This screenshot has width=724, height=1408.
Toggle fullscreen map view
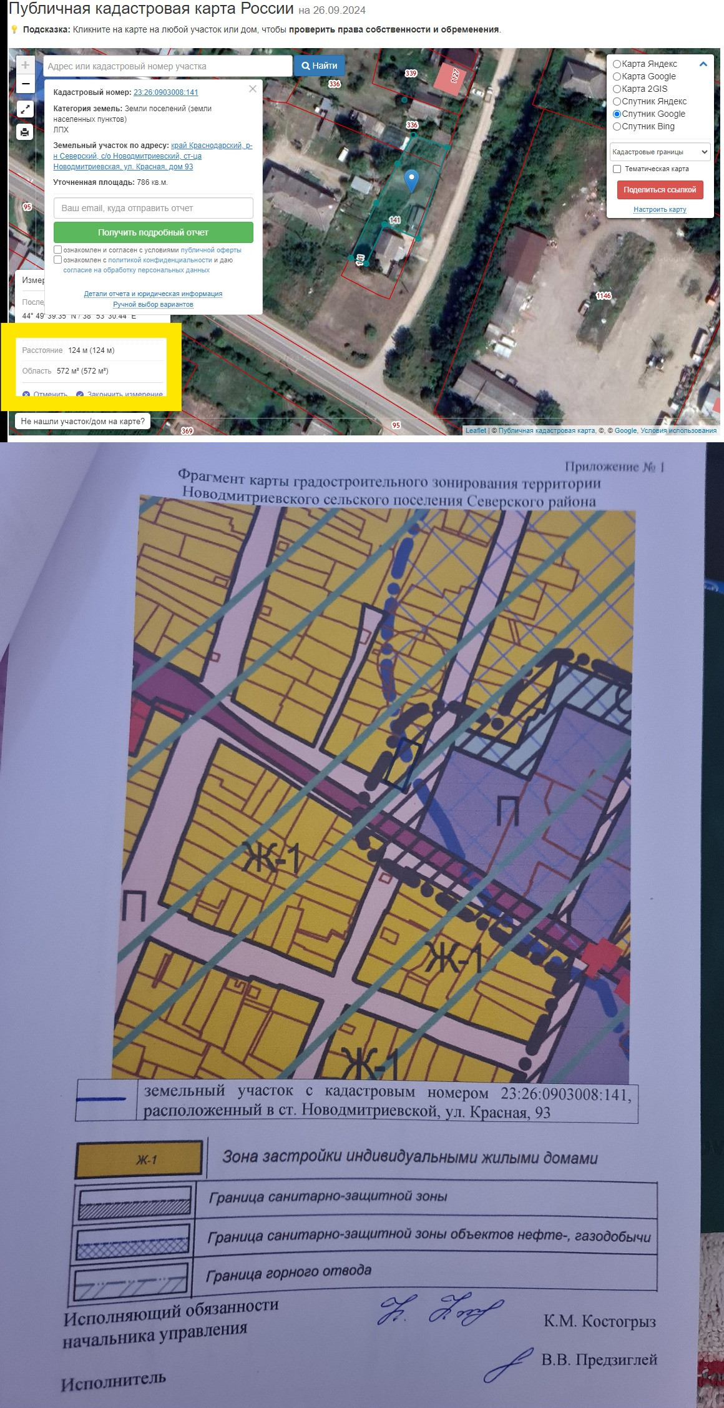pos(25,109)
